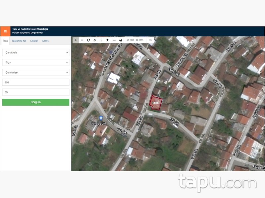Switch to the İdari tab

[x=5, y=41]
